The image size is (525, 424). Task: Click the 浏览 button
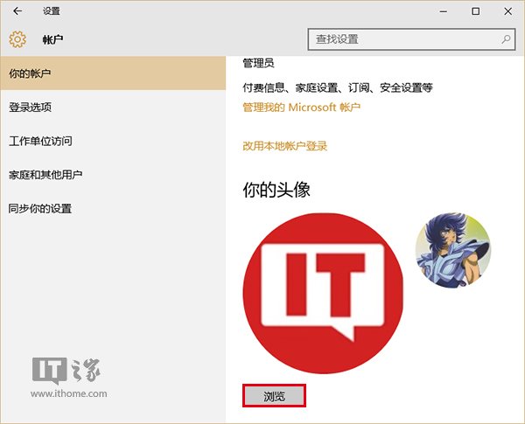274,396
